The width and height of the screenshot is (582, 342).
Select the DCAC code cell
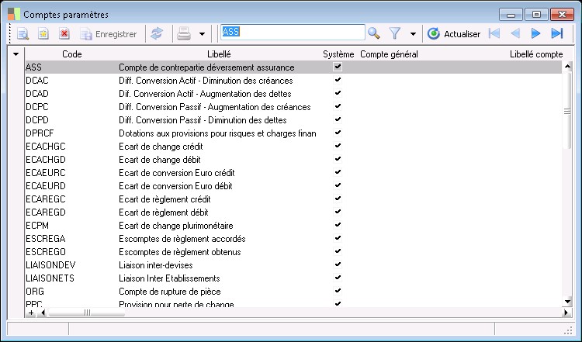coord(71,81)
